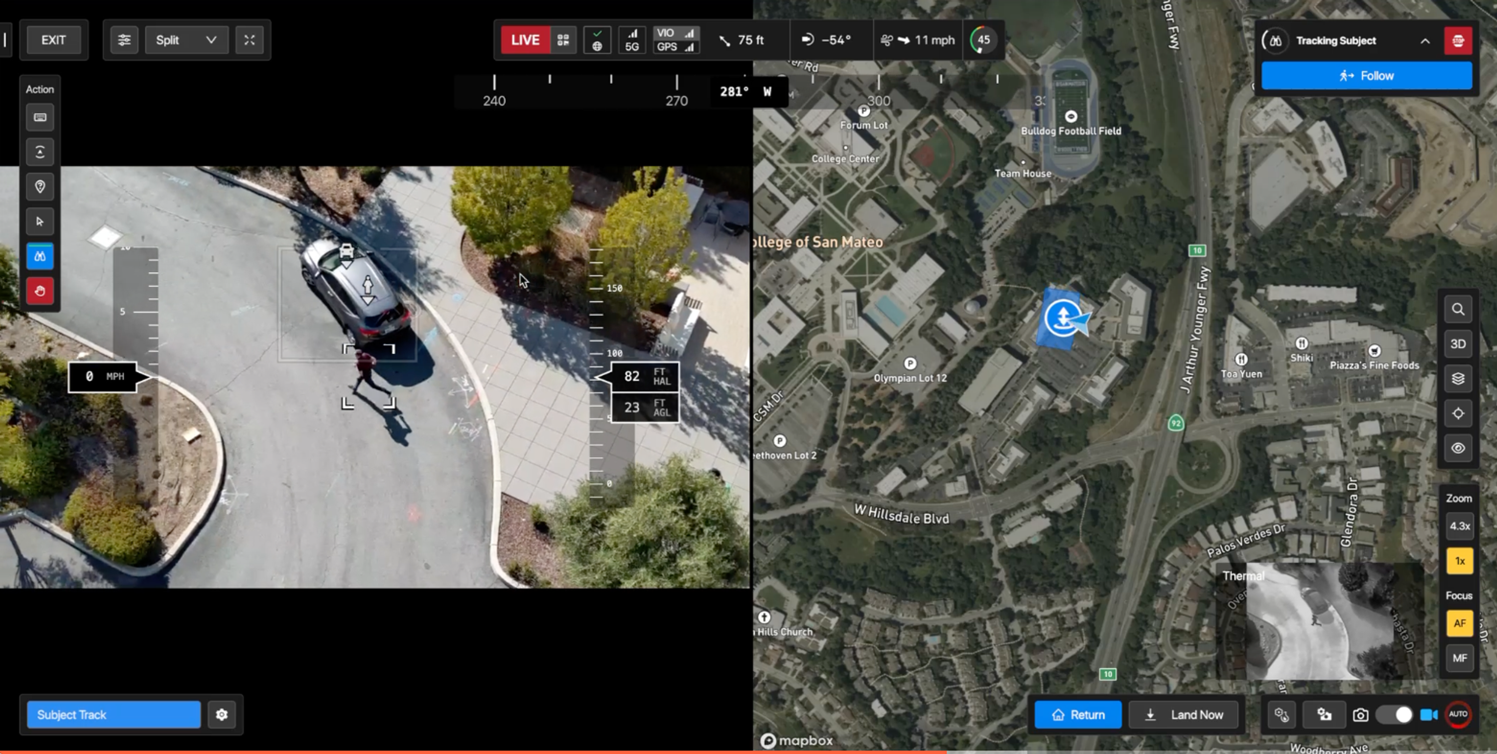1497x754 pixels.
Task: Enable manual focus MF
Action: tap(1459, 658)
